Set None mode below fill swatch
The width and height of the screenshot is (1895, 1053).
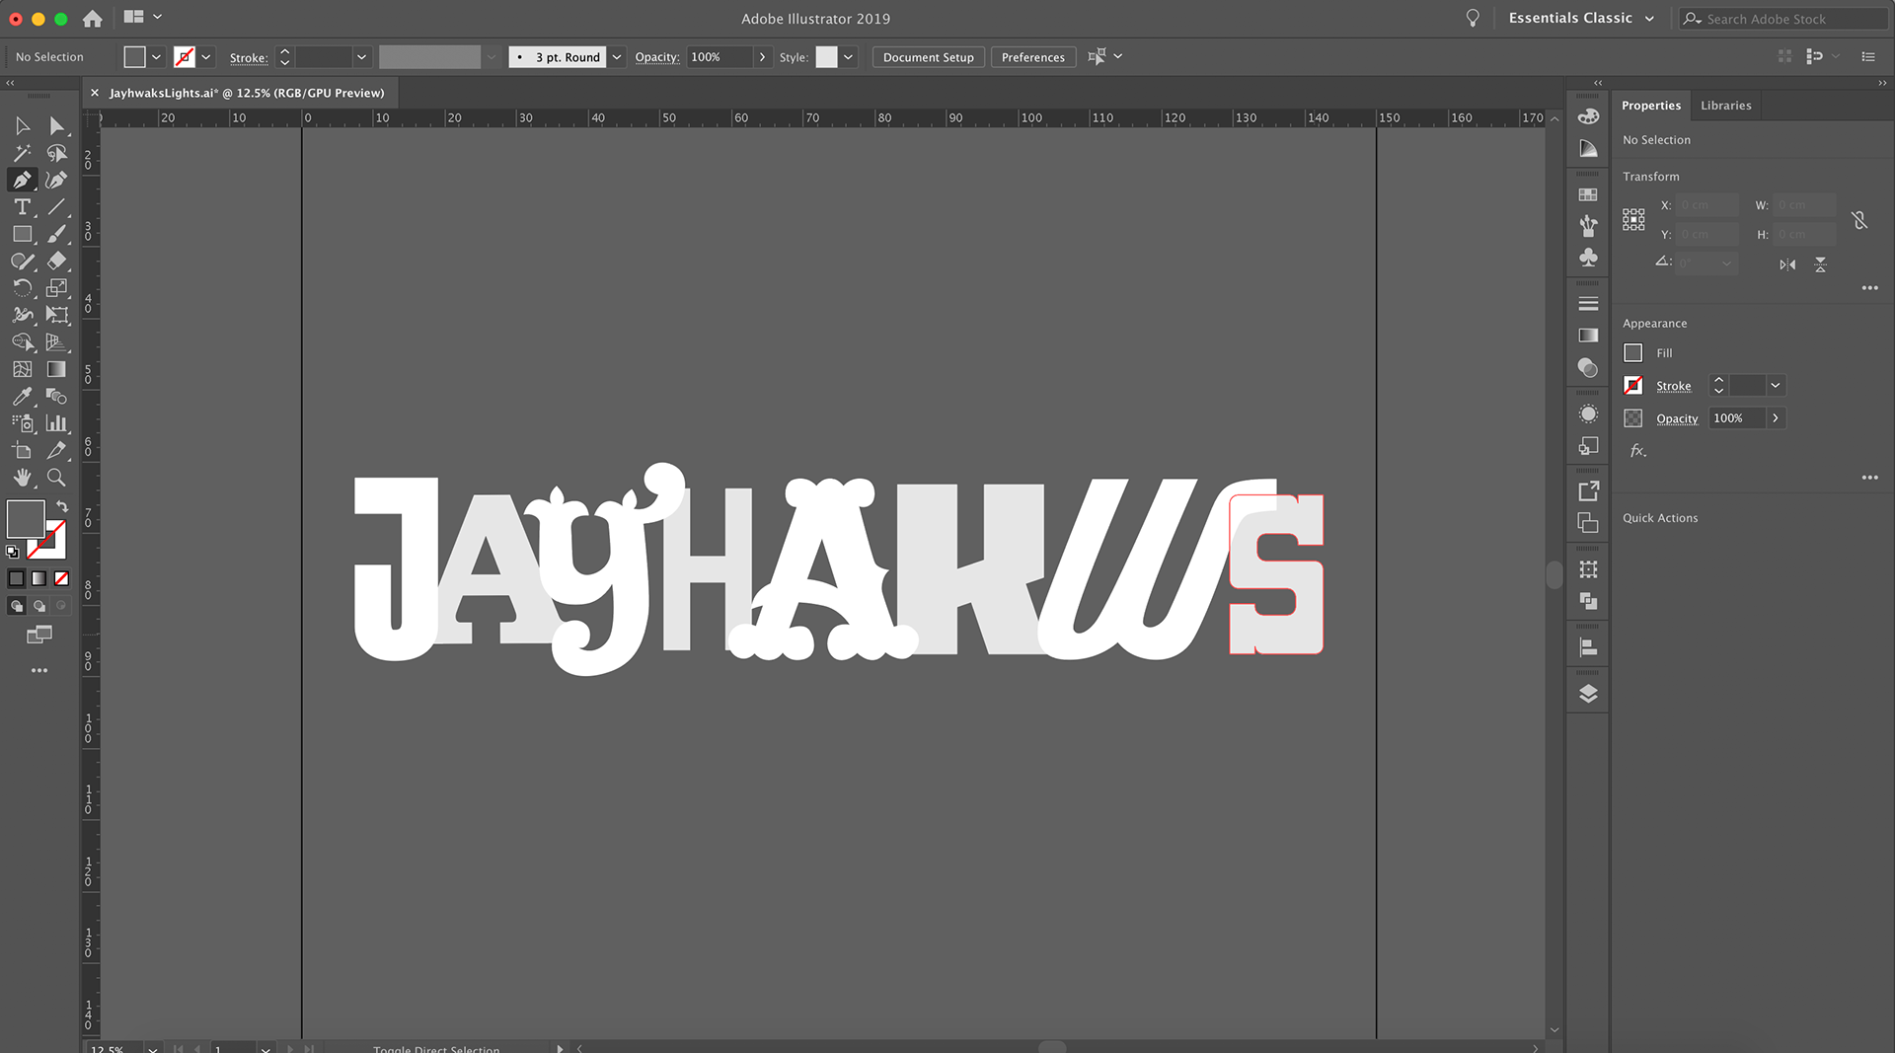tap(61, 578)
